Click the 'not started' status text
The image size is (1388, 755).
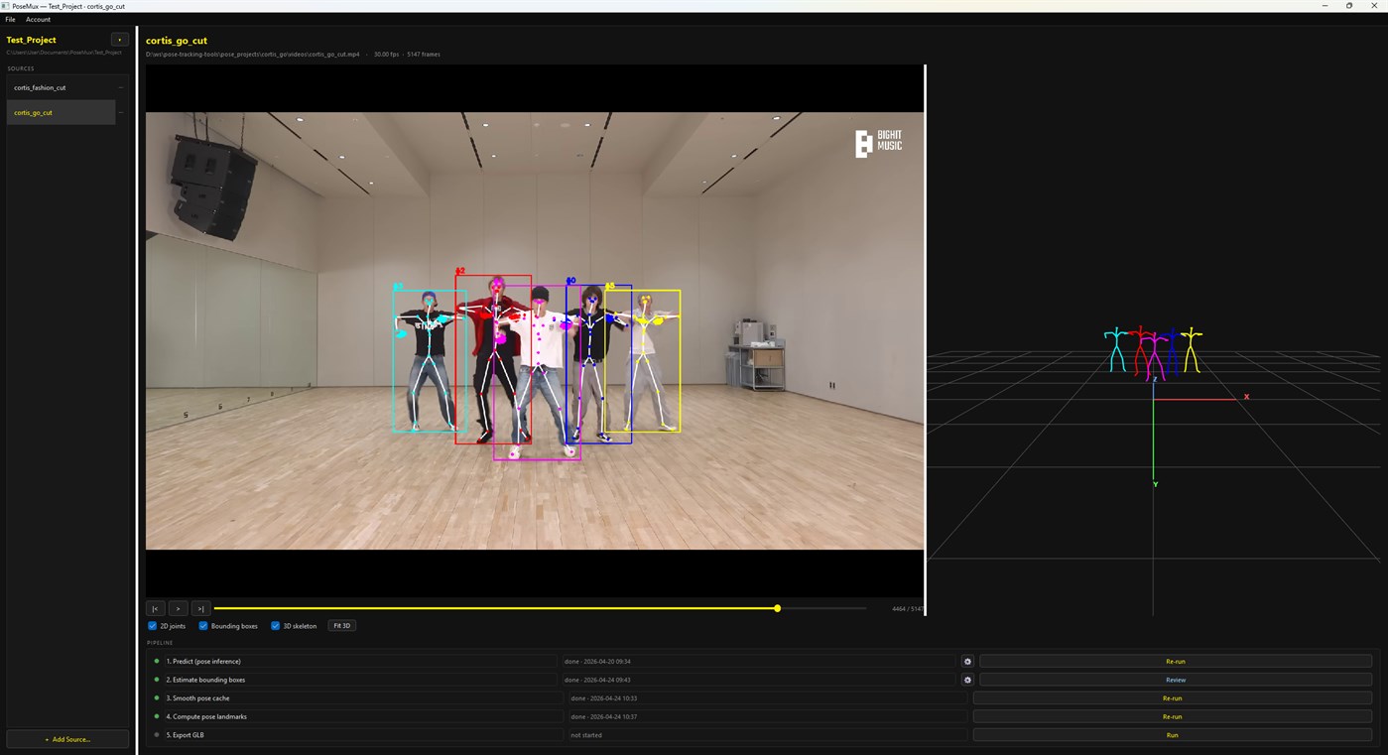tap(586, 735)
